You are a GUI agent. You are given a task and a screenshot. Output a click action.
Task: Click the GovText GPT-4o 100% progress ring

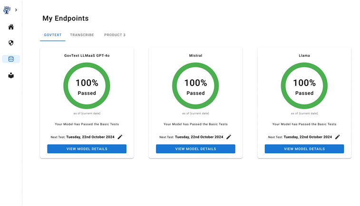click(x=87, y=86)
